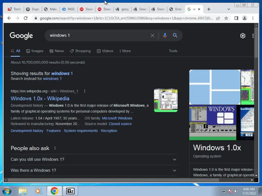The height and width of the screenshot is (196, 262).
Task: Go to Features section link
Action: point(53,131)
